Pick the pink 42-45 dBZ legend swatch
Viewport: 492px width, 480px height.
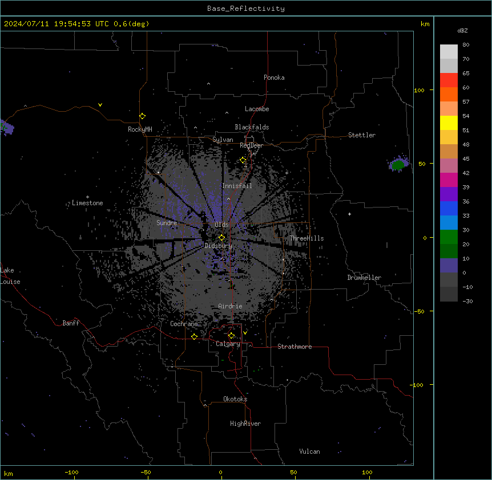(449, 165)
